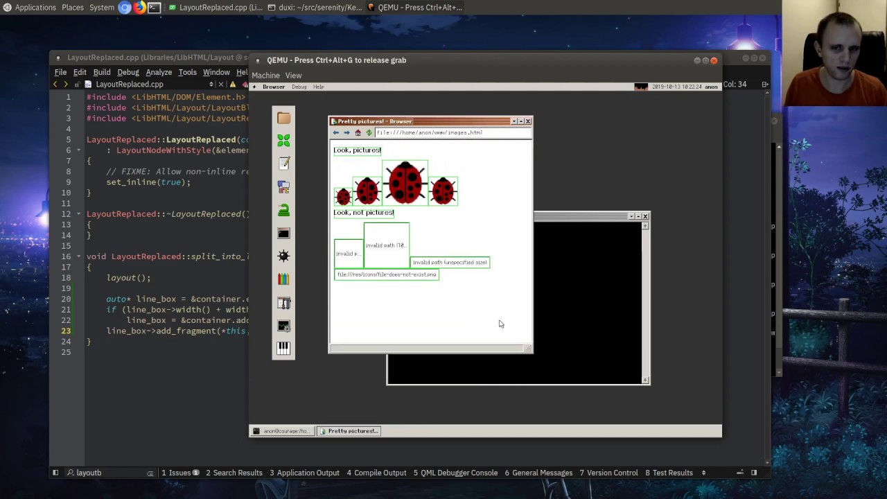Viewport: 887px width, 499px height.
Task: Select Pretty pictures taskbar button in Serenity
Action: pos(349,431)
